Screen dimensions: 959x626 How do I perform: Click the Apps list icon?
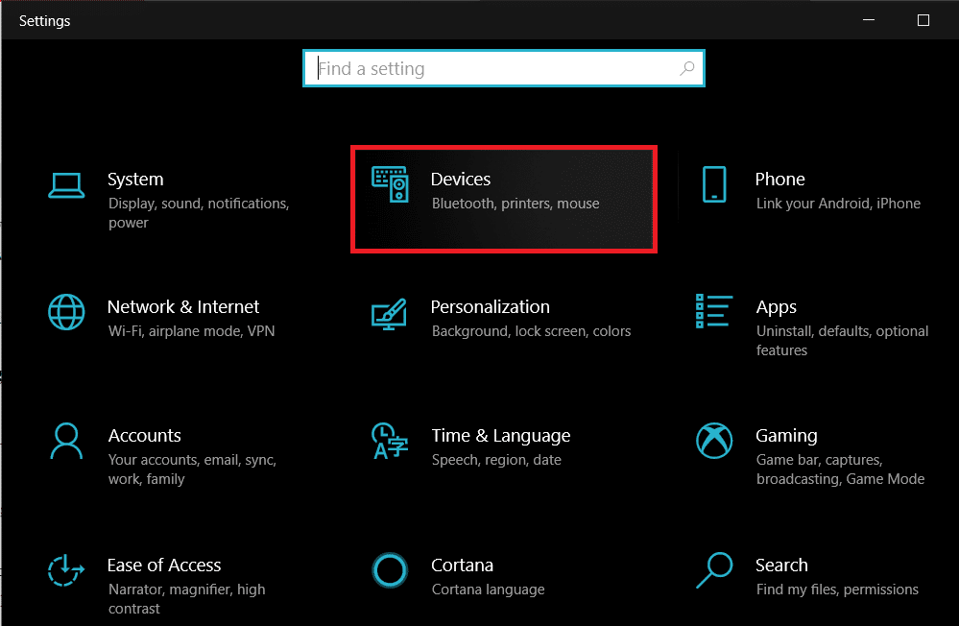tap(714, 312)
